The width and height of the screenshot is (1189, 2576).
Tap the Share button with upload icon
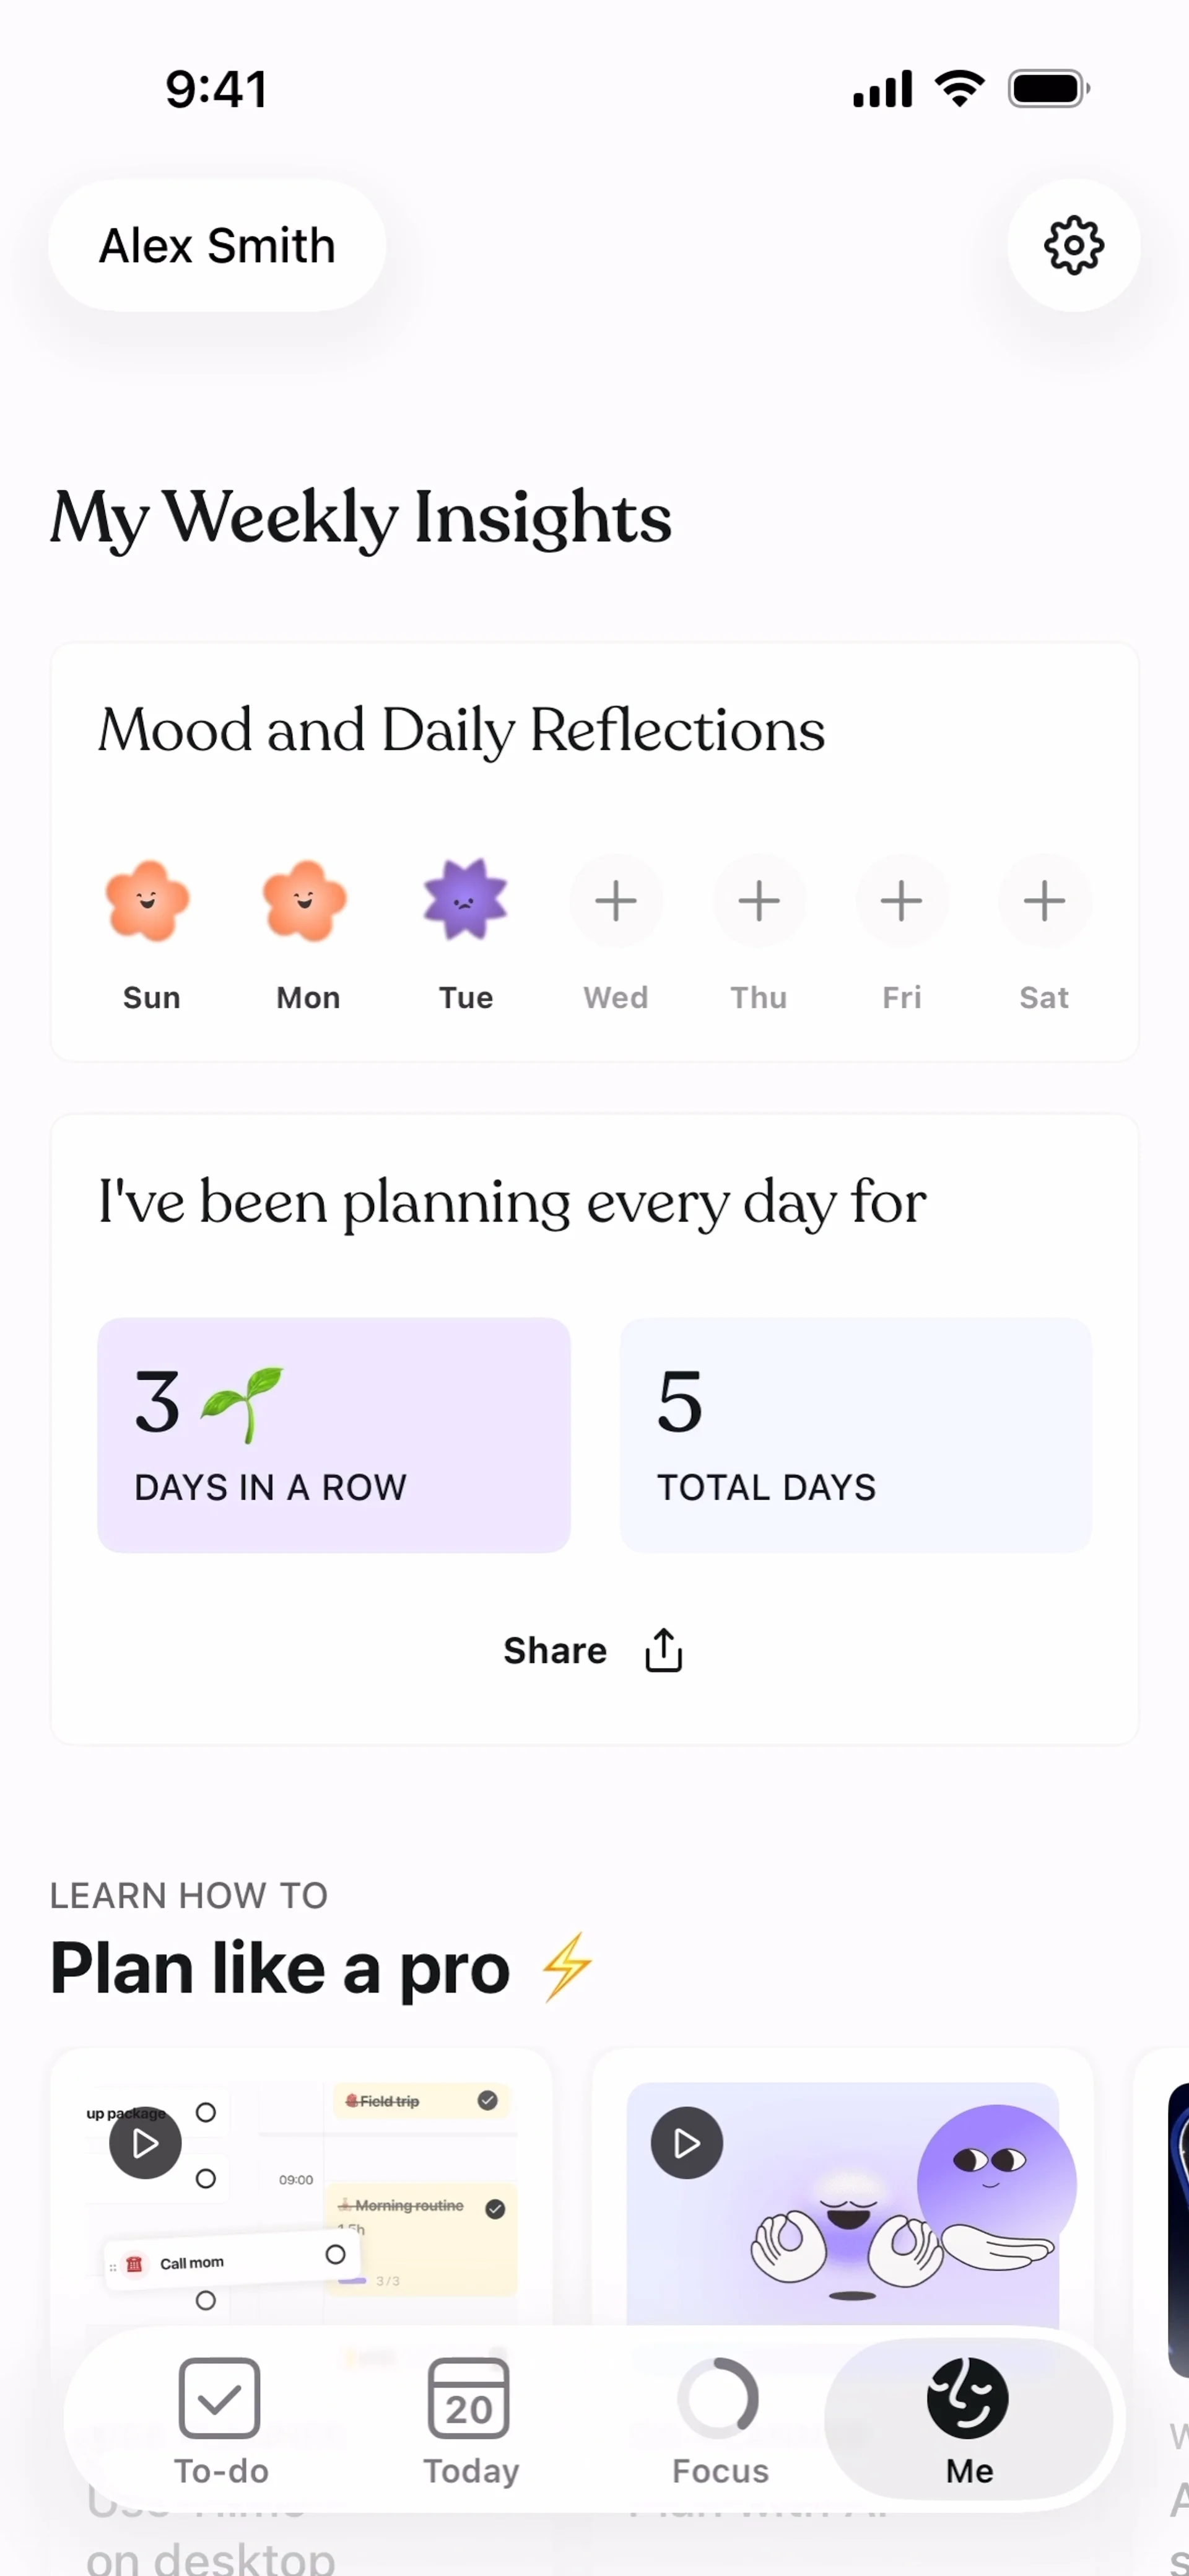pyautogui.click(x=593, y=1650)
